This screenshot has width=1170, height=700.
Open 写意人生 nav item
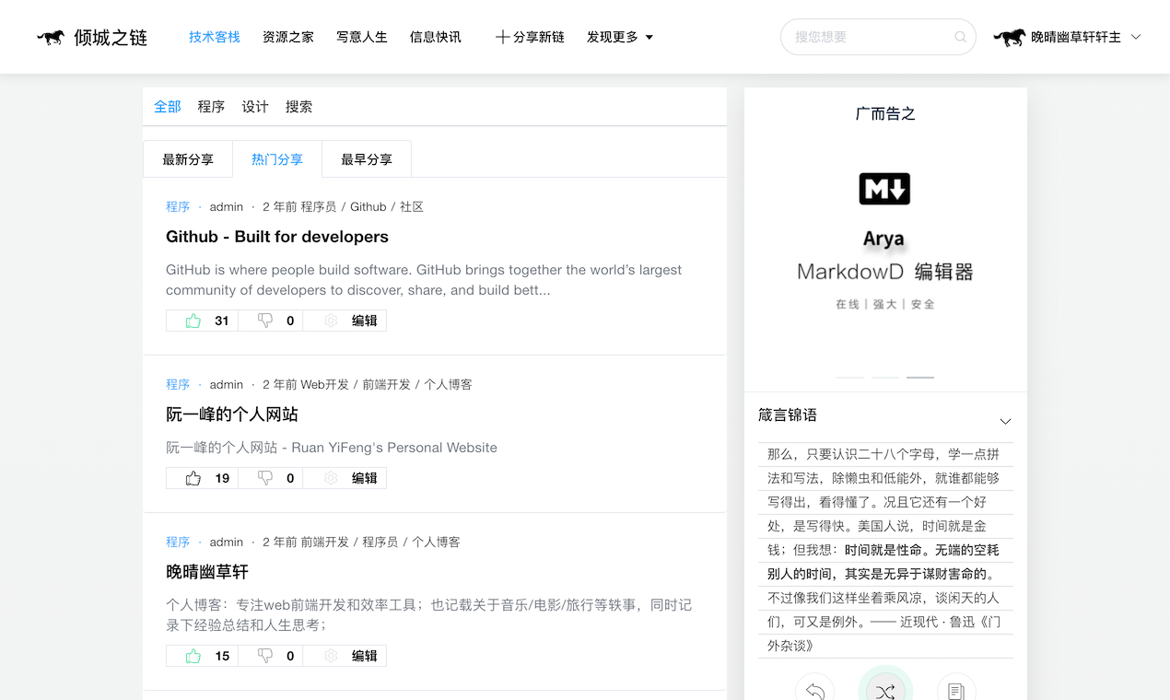pos(362,37)
